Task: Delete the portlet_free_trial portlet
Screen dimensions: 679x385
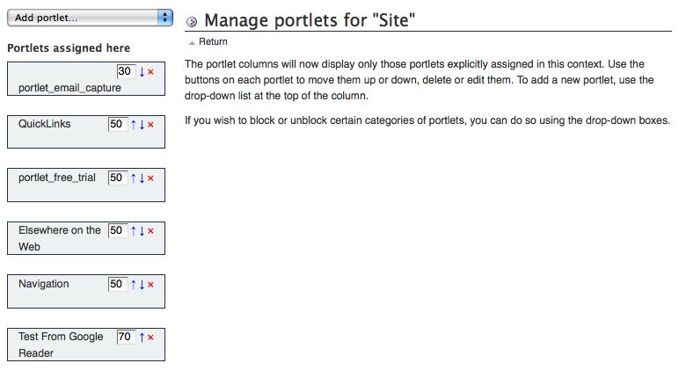Action: coord(150,178)
